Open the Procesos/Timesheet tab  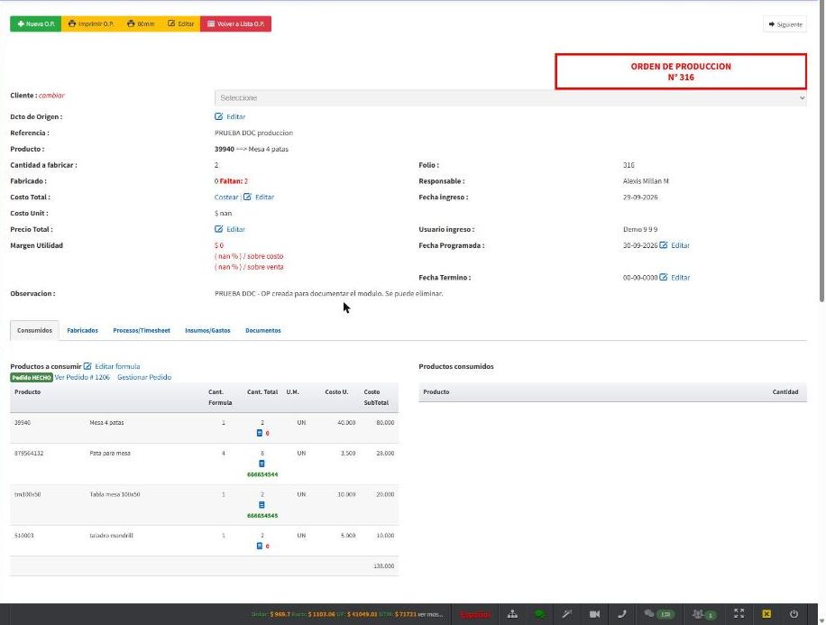[142, 330]
